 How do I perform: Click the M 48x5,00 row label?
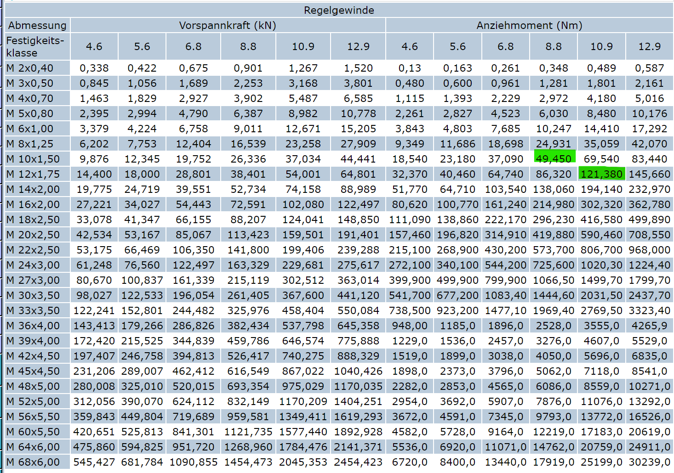click(x=37, y=386)
